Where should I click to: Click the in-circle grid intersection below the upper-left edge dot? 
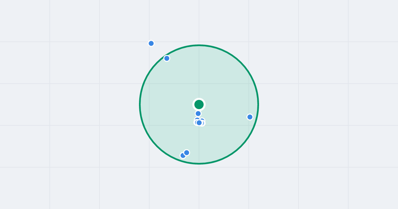(149, 84)
